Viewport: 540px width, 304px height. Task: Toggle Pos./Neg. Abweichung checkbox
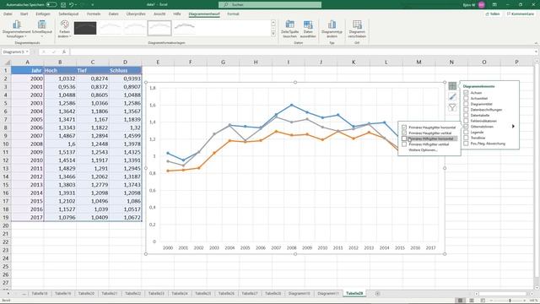(466, 144)
